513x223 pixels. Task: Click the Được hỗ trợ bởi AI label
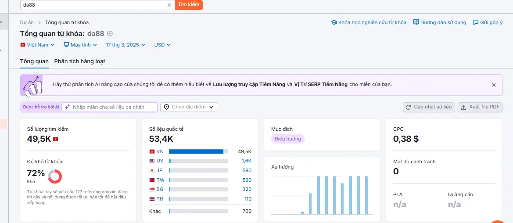[x=41, y=107]
